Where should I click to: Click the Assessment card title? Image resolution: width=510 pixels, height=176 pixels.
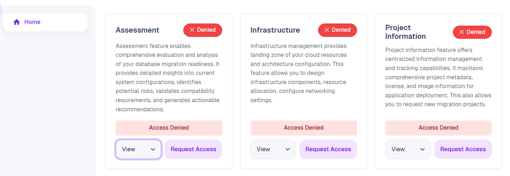[137, 30]
